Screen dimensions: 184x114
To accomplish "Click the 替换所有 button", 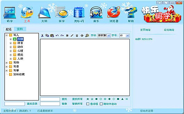I will click(x=77, y=104).
